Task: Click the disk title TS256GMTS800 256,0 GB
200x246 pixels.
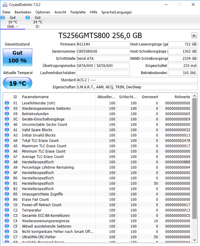Action: (x=100, y=35)
